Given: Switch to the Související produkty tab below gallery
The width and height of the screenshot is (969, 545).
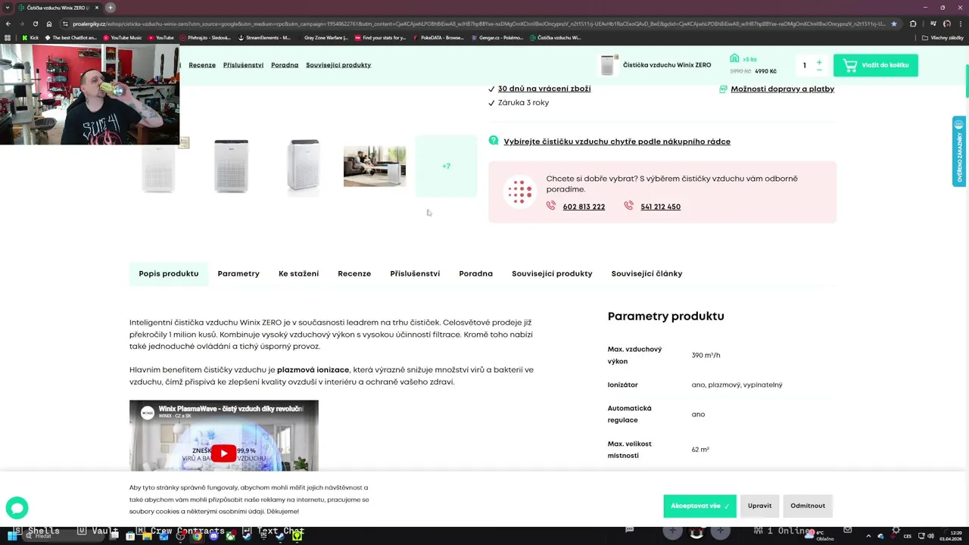Looking at the screenshot, I should 552,273.
